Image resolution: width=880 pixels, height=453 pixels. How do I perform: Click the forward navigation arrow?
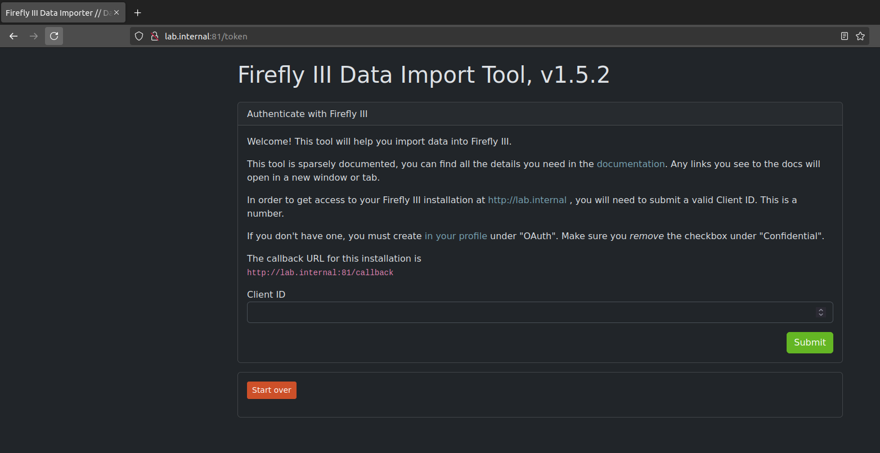coord(34,37)
